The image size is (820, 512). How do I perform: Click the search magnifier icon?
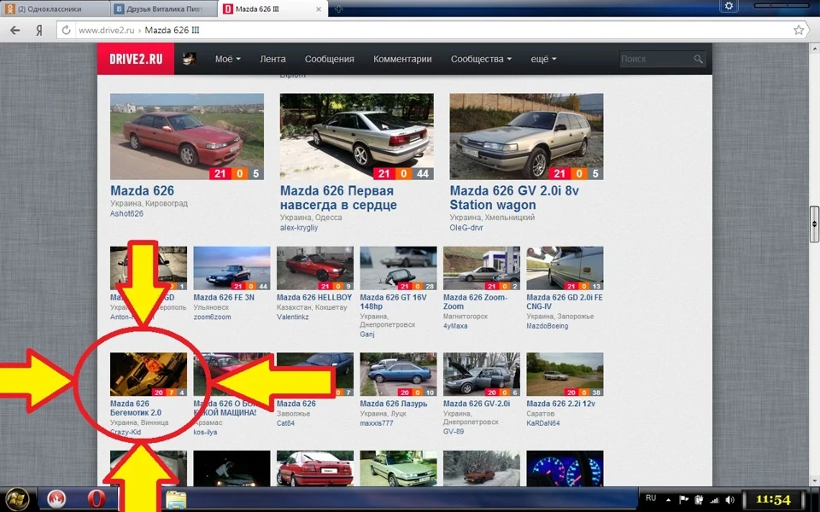[x=698, y=59]
